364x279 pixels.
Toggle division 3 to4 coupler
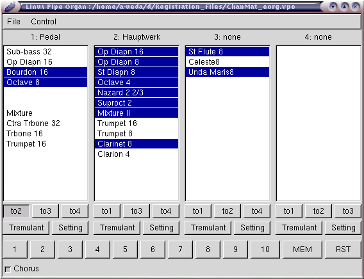point(257,211)
